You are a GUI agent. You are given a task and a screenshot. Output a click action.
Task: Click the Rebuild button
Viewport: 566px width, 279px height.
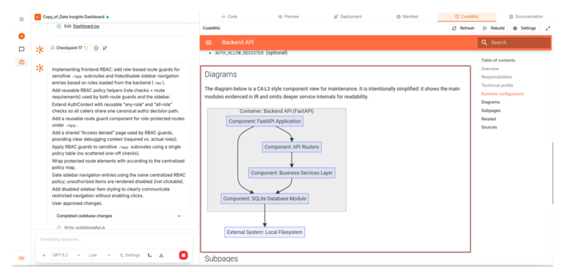click(x=494, y=28)
